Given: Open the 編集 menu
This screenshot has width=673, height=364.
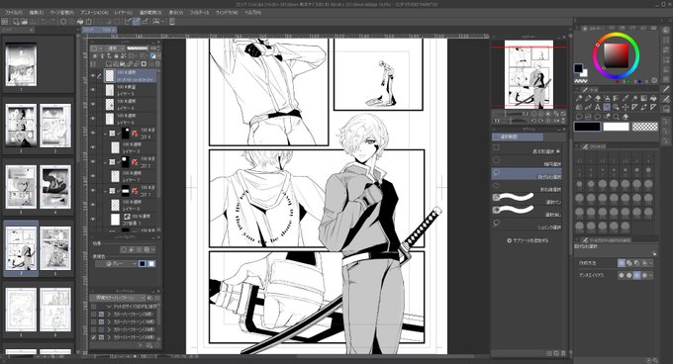Looking at the screenshot, I should 37,13.
